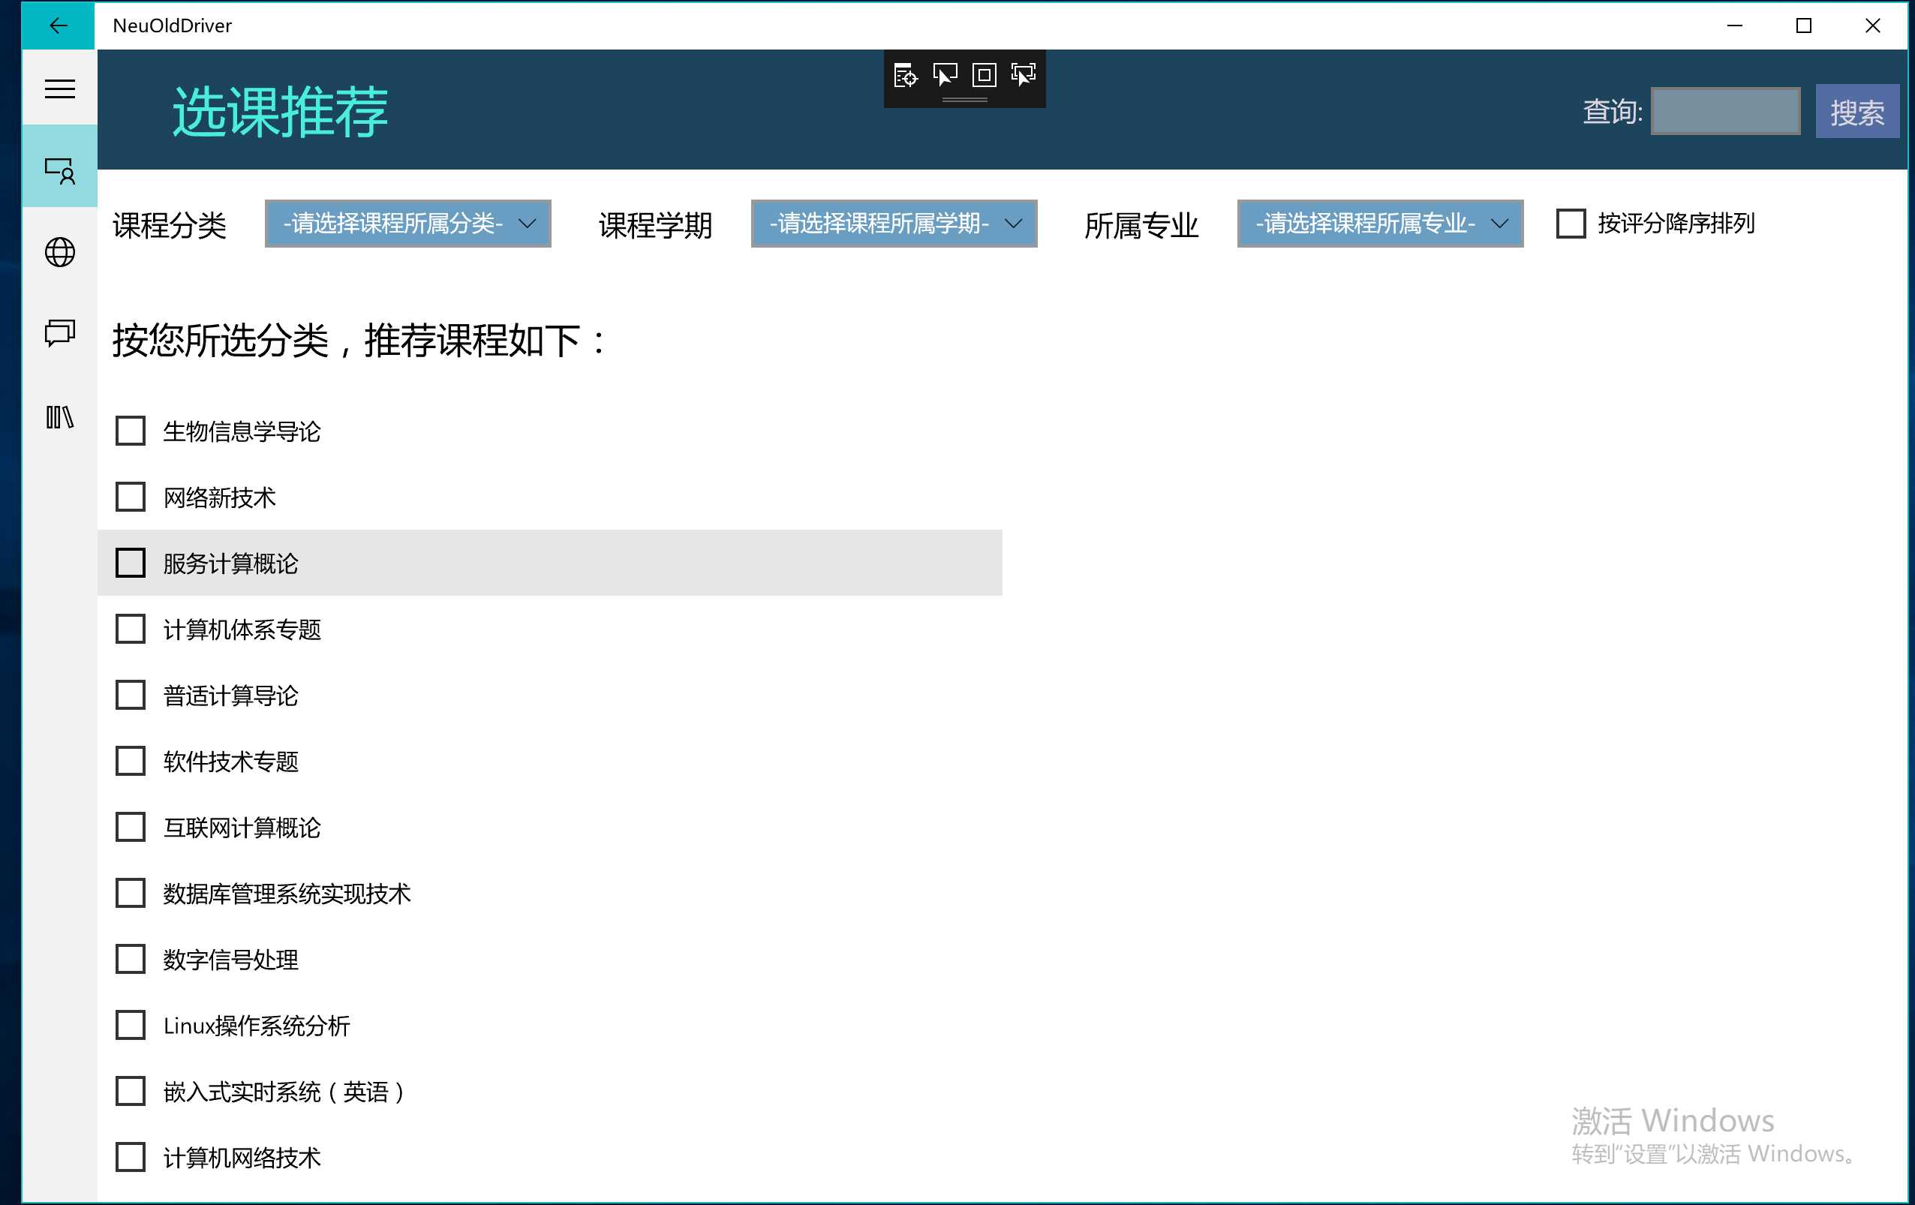1915x1205 pixels.
Task: Check the 嵌入式实时系统（英语） checkbox
Action: click(131, 1091)
